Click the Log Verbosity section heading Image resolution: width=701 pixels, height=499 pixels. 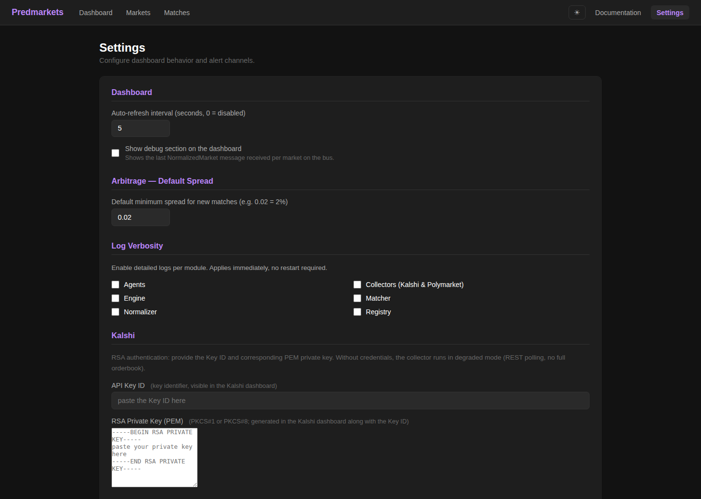[x=137, y=246]
